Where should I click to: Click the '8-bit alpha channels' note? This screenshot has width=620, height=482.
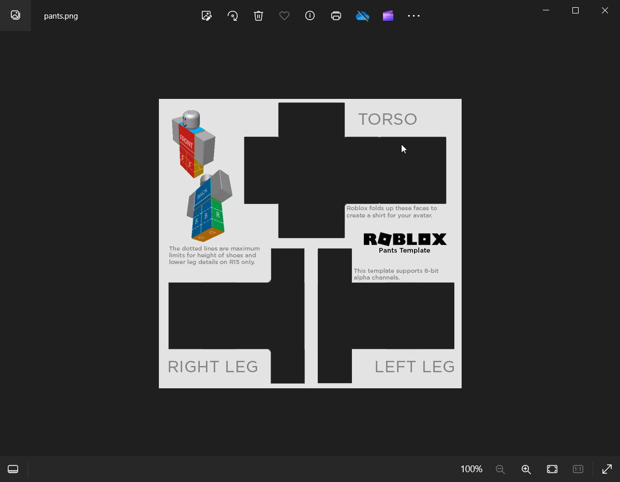(x=396, y=274)
